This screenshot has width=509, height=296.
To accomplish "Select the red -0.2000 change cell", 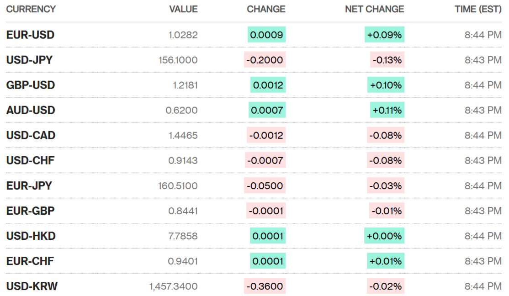I will 265,60.
